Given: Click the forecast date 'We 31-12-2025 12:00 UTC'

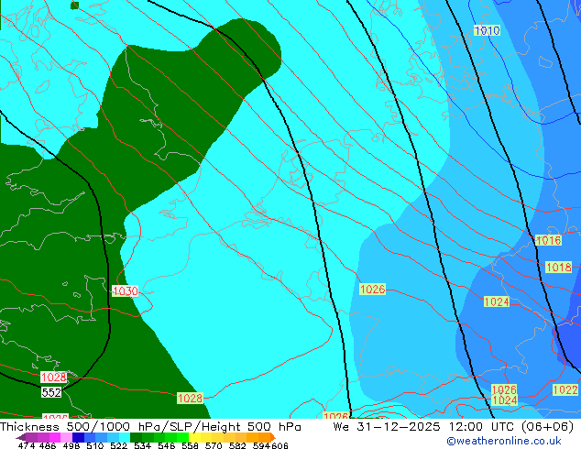Looking at the screenshot, I should pos(425,426).
